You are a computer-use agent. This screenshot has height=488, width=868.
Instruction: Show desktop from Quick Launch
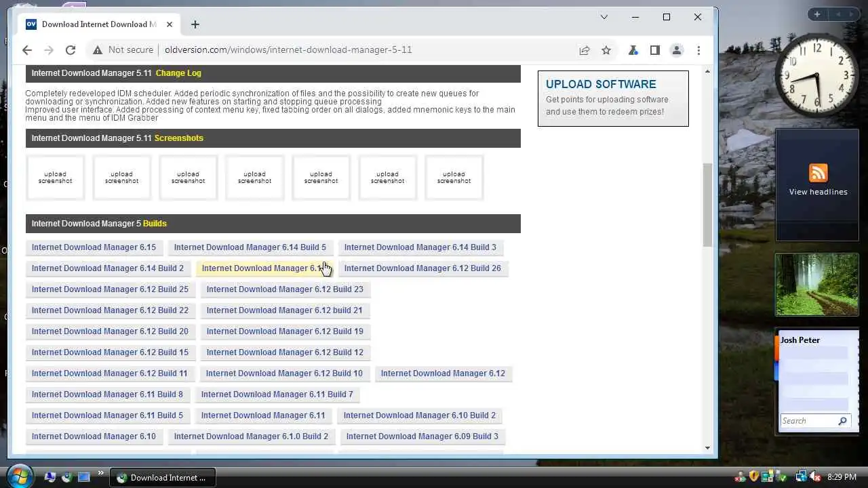84,477
